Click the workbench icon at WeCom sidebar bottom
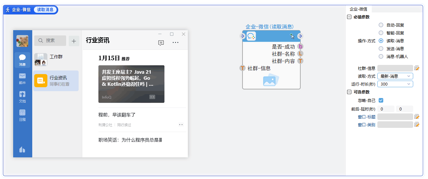 [x=22, y=149]
